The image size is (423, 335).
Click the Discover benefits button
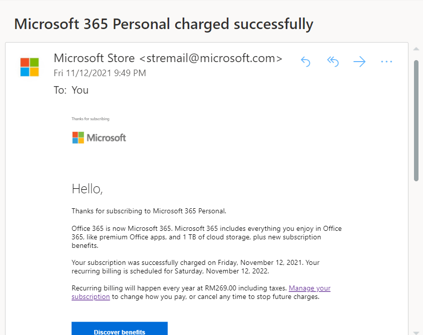120,328
